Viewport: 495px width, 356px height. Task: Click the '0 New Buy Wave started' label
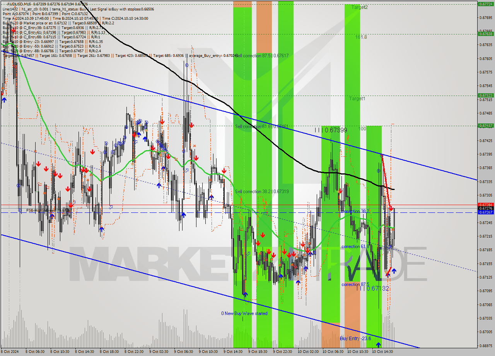click(x=244, y=313)
